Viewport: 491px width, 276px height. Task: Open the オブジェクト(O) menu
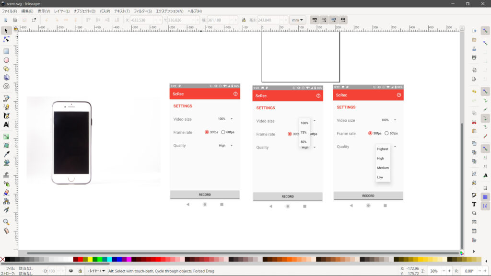tap(84, 11)
